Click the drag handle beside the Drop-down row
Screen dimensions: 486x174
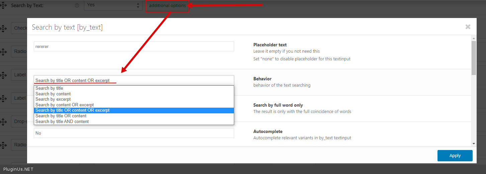3,122
